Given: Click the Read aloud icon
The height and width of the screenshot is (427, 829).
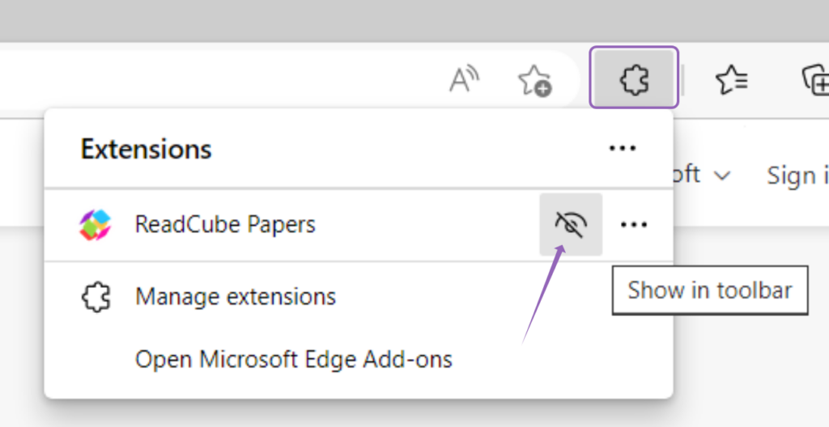Looking at the screenshot, I should [x=464, y=79].
